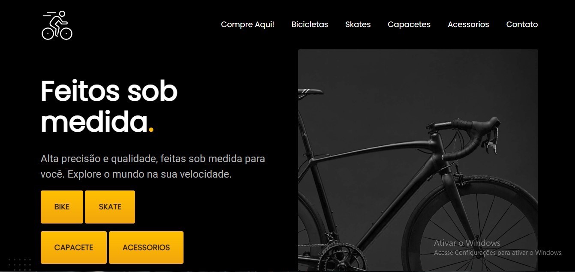Click the yellow BIKE button
Image resolution: width=575 pixels, height=272 pixels.
tap(62, 207)
